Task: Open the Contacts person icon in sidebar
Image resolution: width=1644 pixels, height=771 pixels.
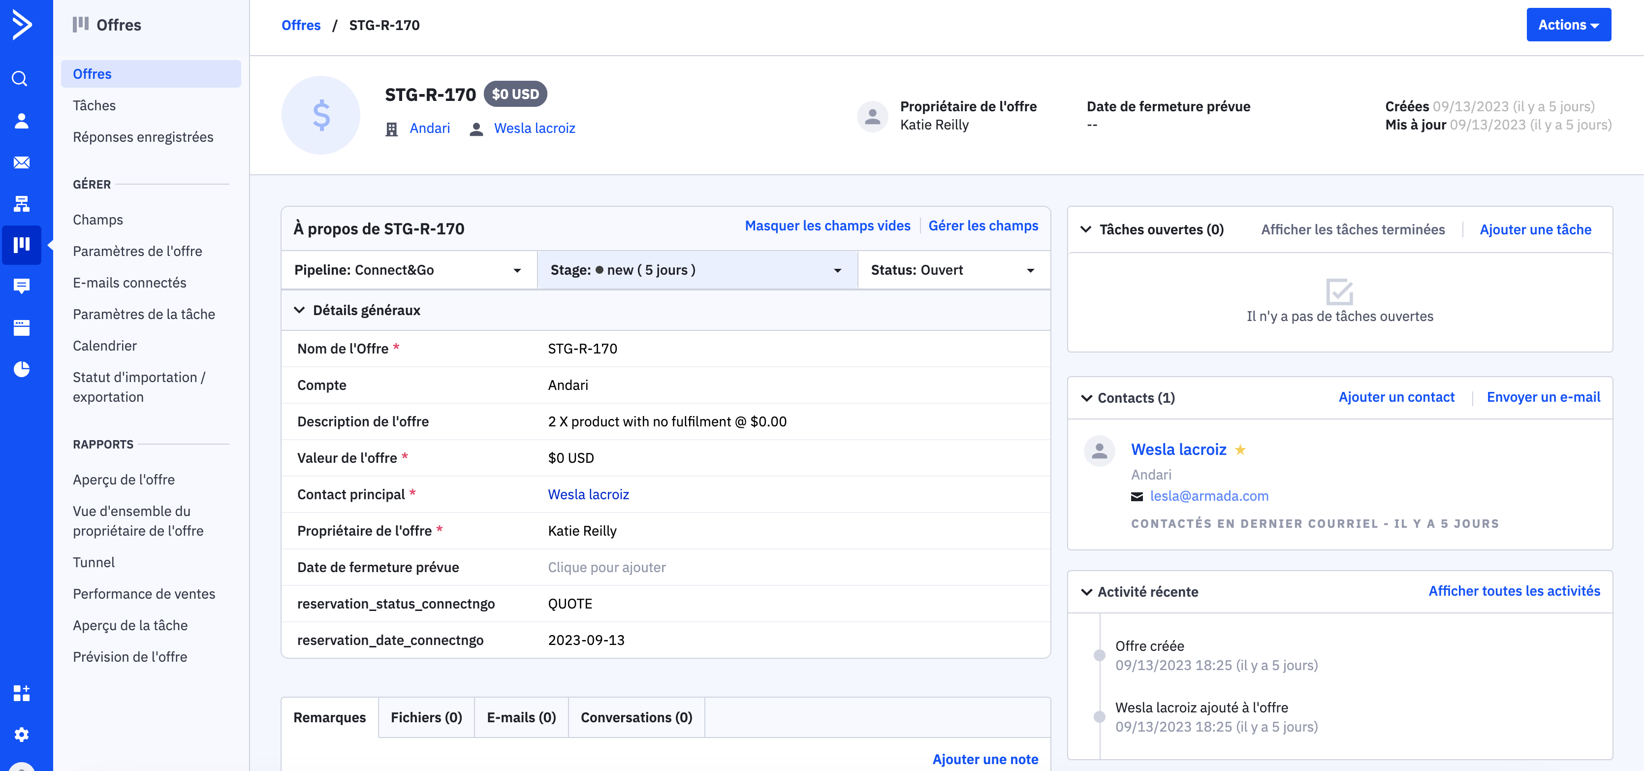Action: (21, 121)
